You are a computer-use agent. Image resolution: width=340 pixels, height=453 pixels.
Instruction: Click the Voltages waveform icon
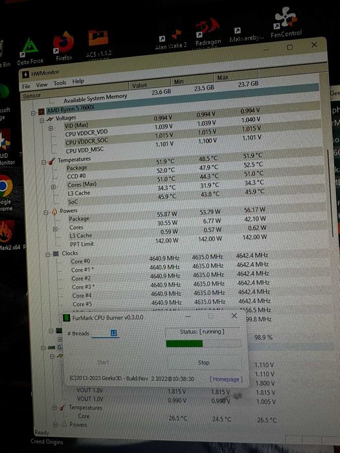pos(51,118)
